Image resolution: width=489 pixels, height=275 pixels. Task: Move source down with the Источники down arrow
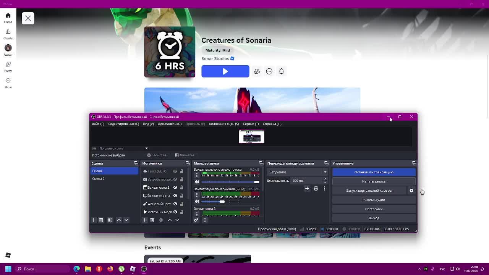[177, 220]
